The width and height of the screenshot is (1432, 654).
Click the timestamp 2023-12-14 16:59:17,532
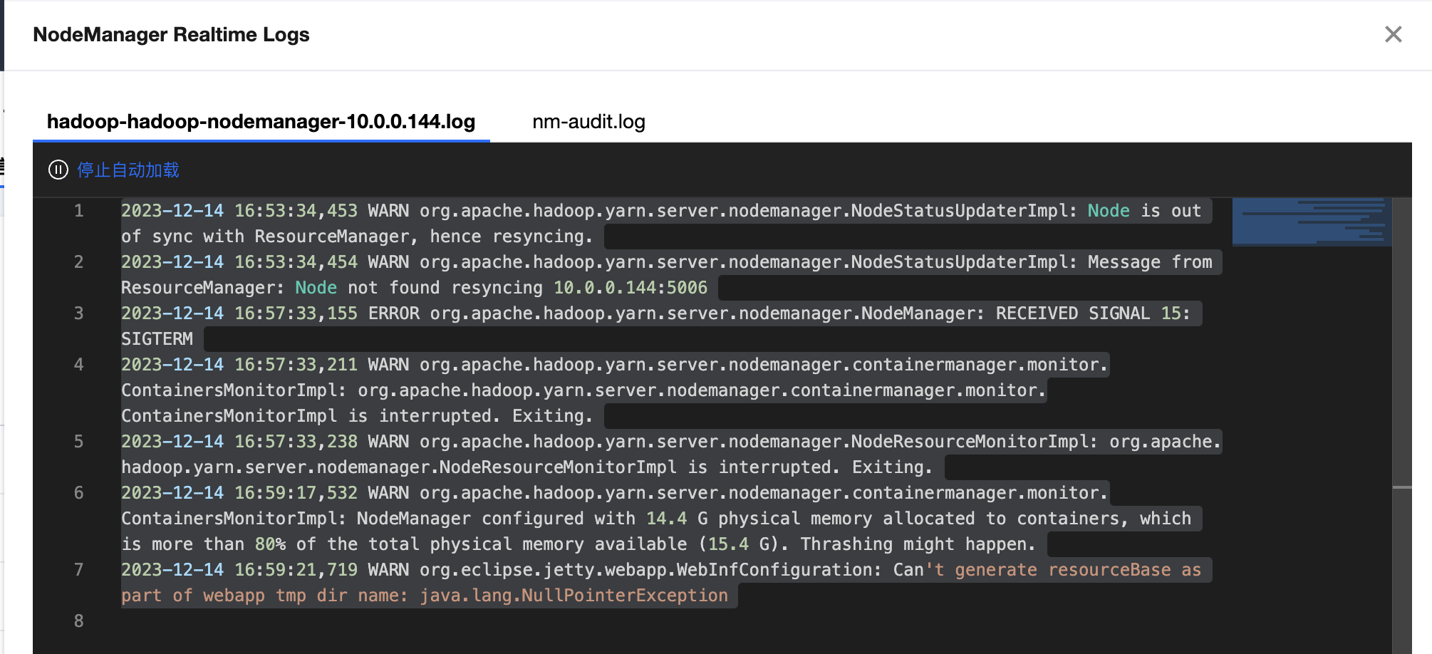[239, 493]
